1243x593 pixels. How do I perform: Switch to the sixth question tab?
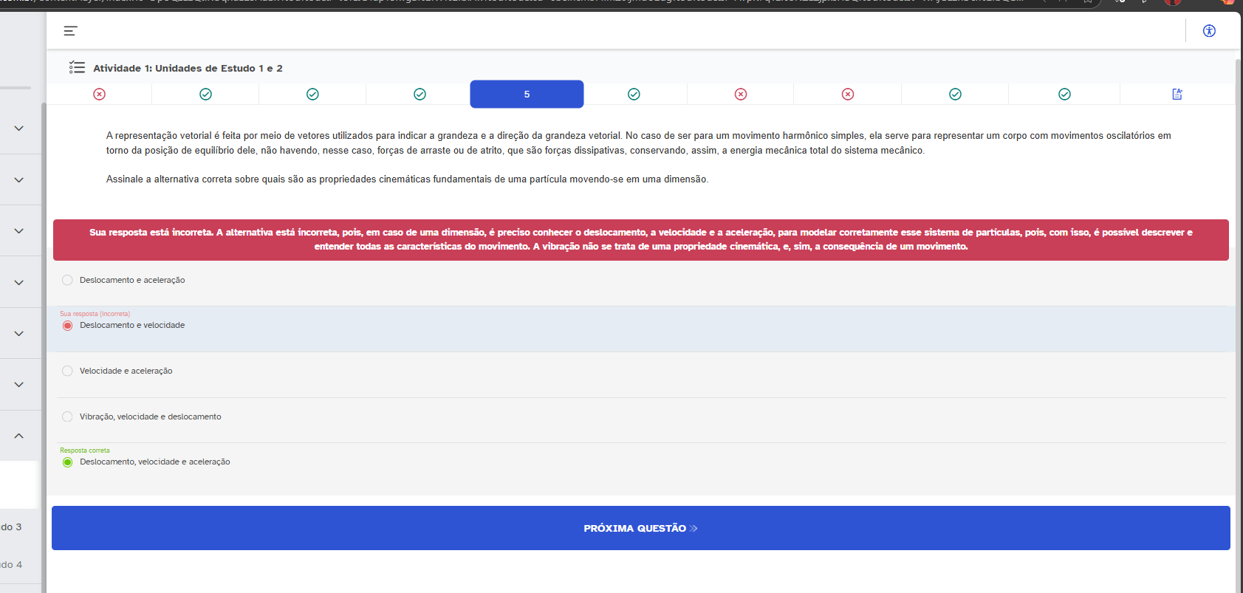click(634, 95)
